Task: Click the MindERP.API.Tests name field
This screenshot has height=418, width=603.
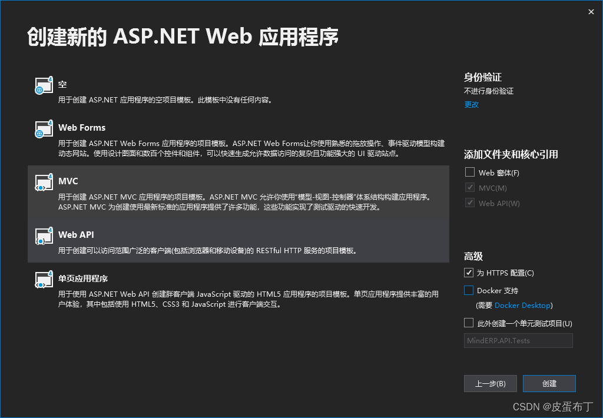Action: [x=518, y=340]
